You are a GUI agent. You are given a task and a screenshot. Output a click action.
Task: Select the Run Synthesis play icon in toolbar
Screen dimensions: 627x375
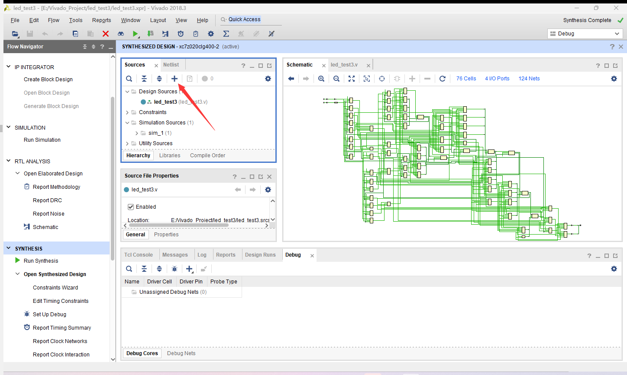tap(136, 34)
